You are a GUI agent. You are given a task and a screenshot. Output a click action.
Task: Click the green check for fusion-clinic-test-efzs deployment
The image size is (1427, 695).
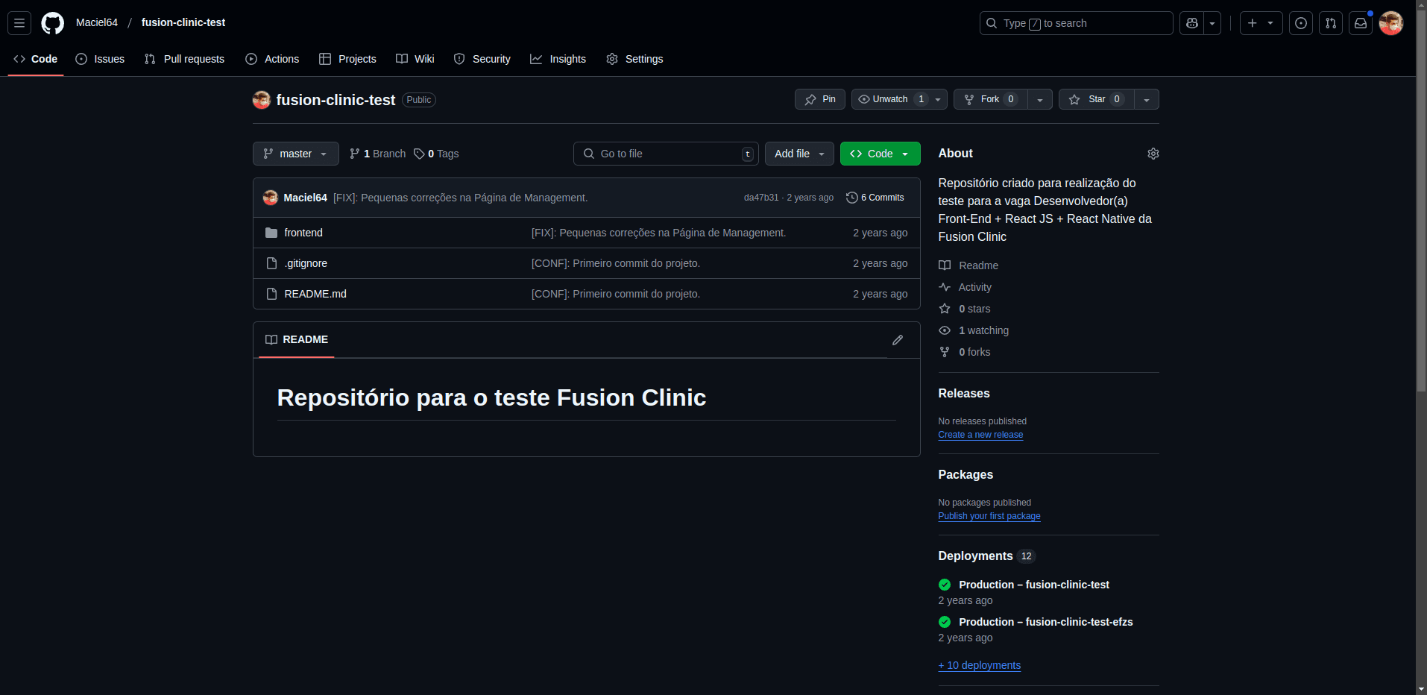point(945,622)
